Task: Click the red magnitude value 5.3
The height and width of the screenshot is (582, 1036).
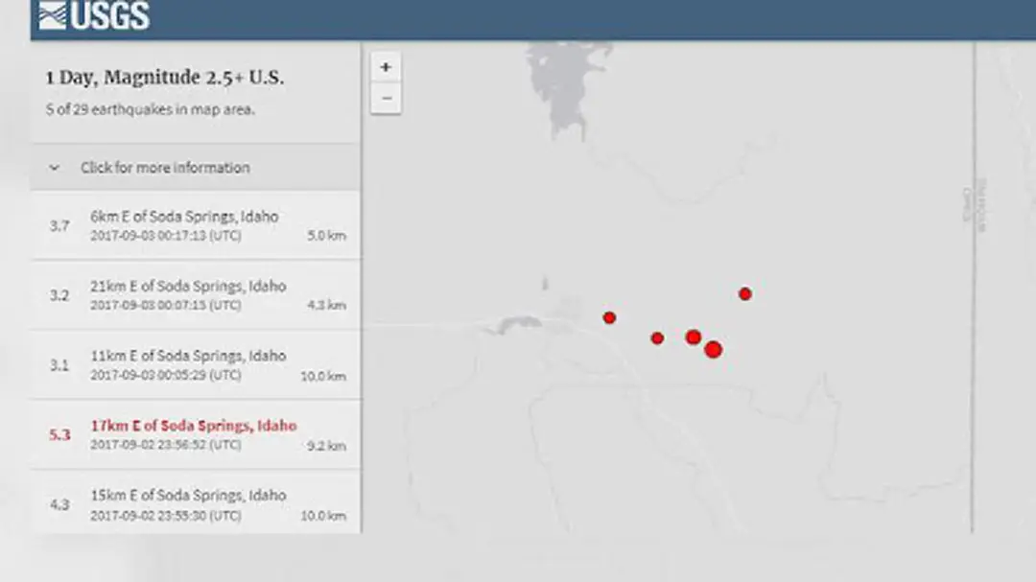Action: pos(59,434)
